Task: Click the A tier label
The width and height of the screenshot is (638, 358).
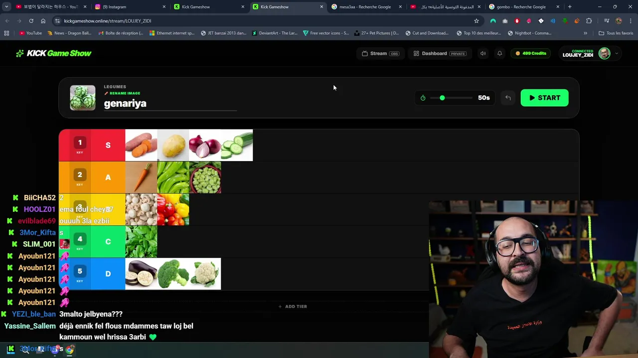Action: click(x=108, y=178)
